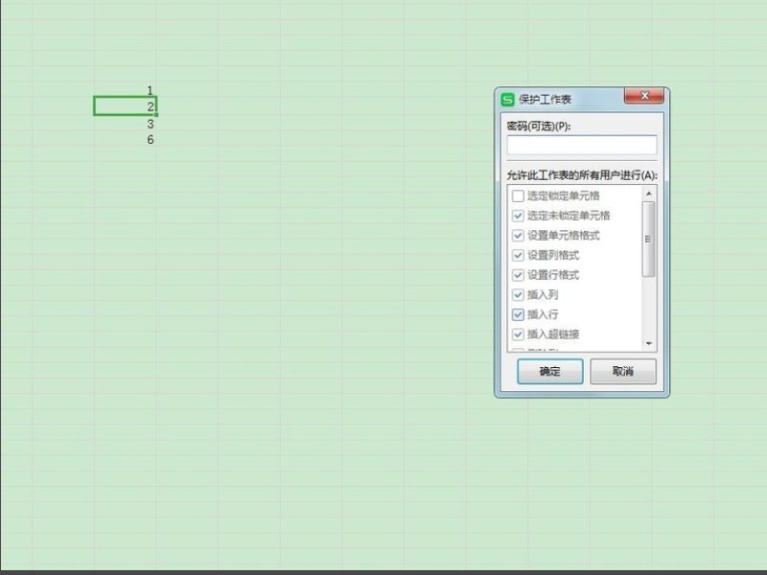This screenshot has width=767, height=575.
Task: Click the scrollbar up arrow in the permissions list
Action: pyautogui.click(x=649, y=193)
